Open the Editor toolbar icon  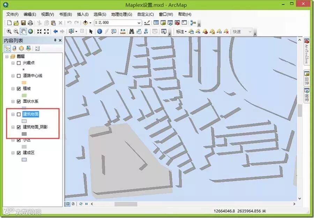click(147, 23)
